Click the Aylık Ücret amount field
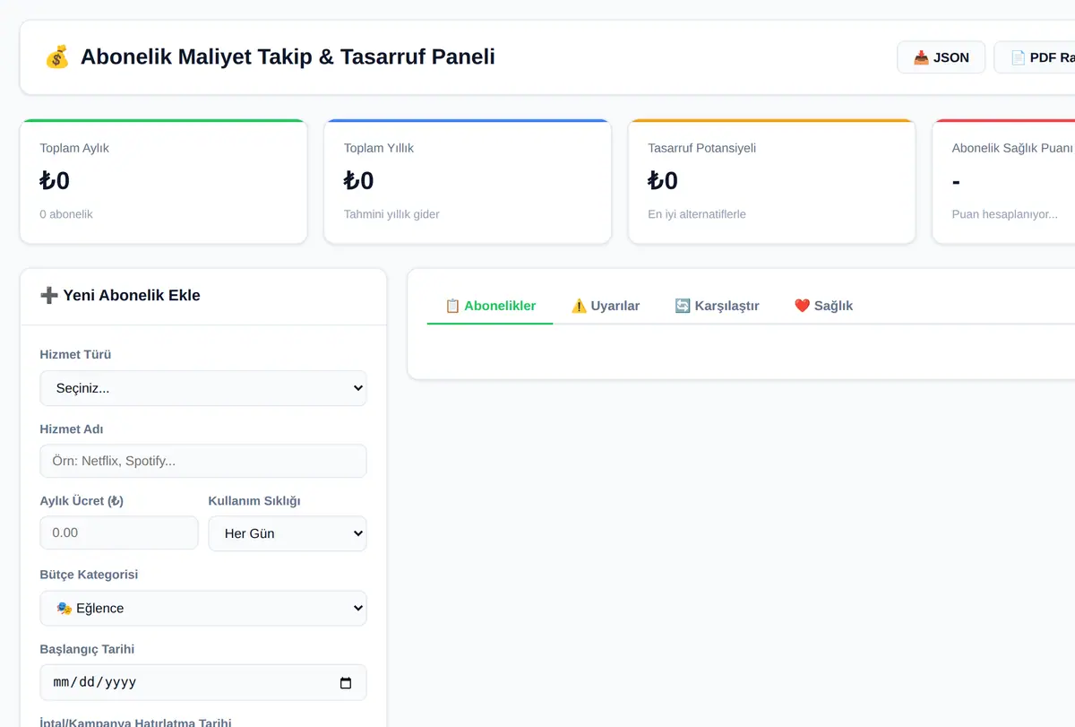The width and height of the screenshot is (1075, 727). coord(119,532)
